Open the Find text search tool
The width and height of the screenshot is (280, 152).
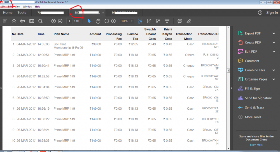(40, 21)
